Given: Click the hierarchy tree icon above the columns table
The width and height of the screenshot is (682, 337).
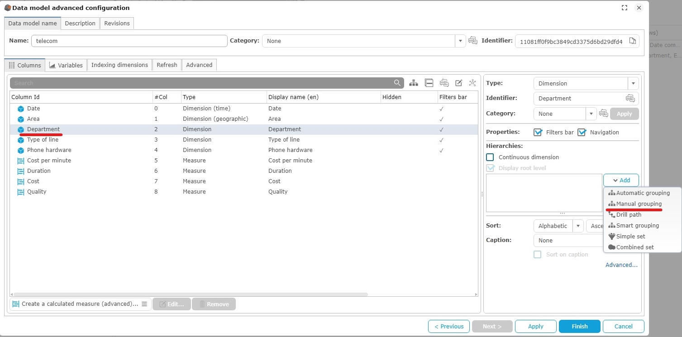Looking at the screenshot, I should (x=413, y=83).
